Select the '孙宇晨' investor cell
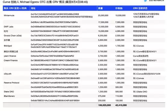 7,40
